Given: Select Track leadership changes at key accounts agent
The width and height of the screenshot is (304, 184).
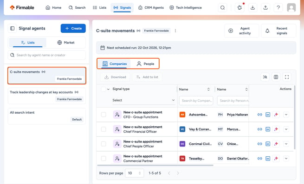Looking at the screenshot, I should point(47,96).
